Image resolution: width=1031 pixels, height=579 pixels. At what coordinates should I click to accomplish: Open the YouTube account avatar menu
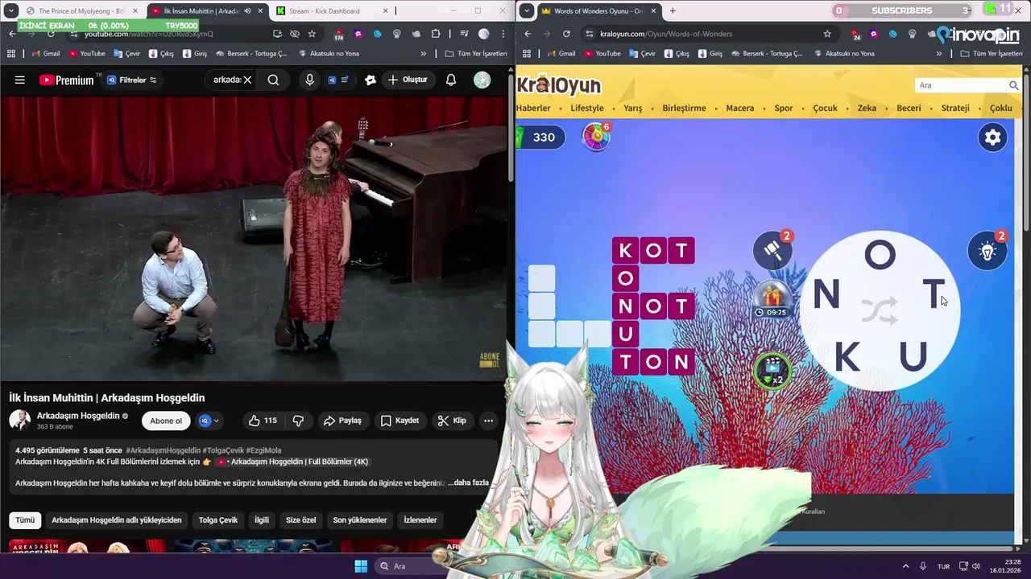tap(482, 80)
